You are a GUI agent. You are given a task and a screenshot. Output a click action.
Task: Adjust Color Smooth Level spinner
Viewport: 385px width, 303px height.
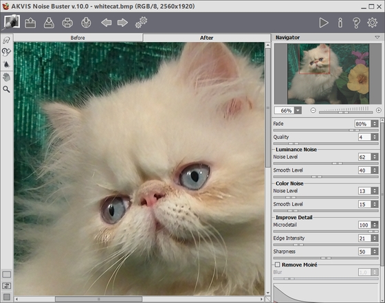[375, 204]
